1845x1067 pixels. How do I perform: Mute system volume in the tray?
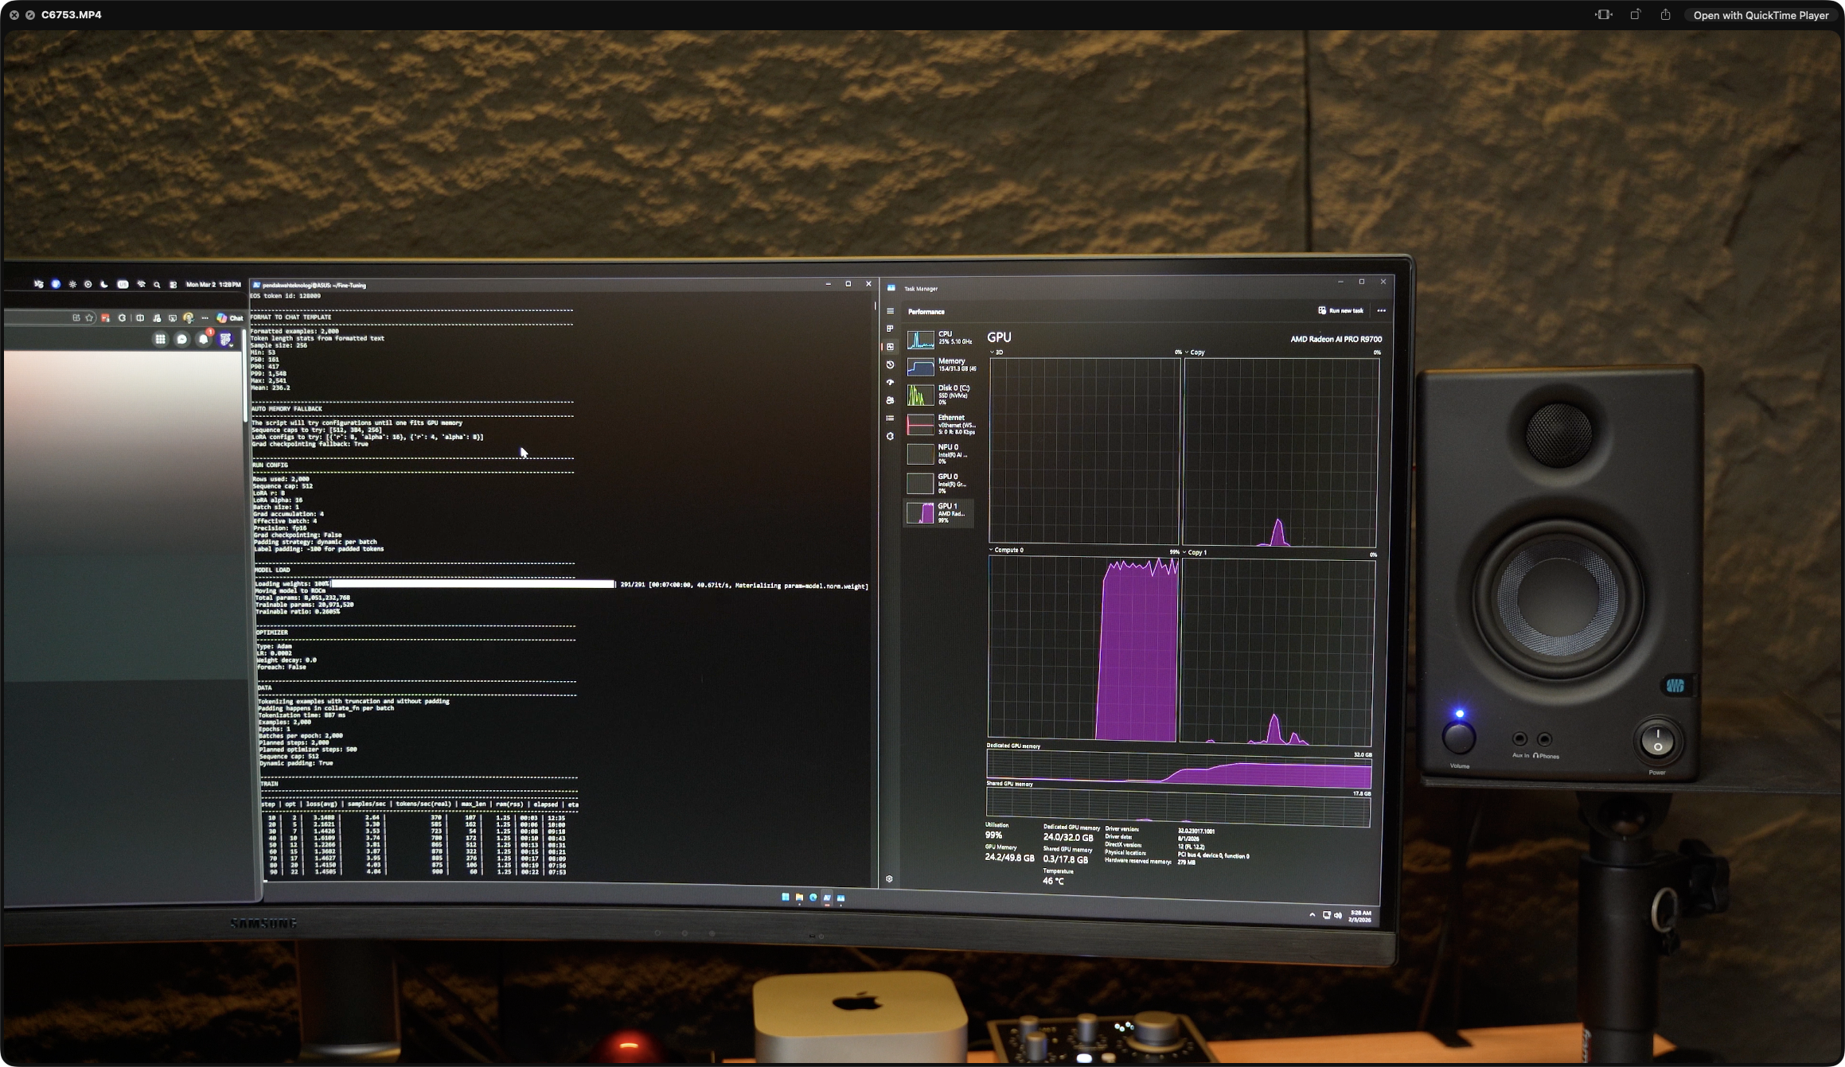tap(1339, 914)
